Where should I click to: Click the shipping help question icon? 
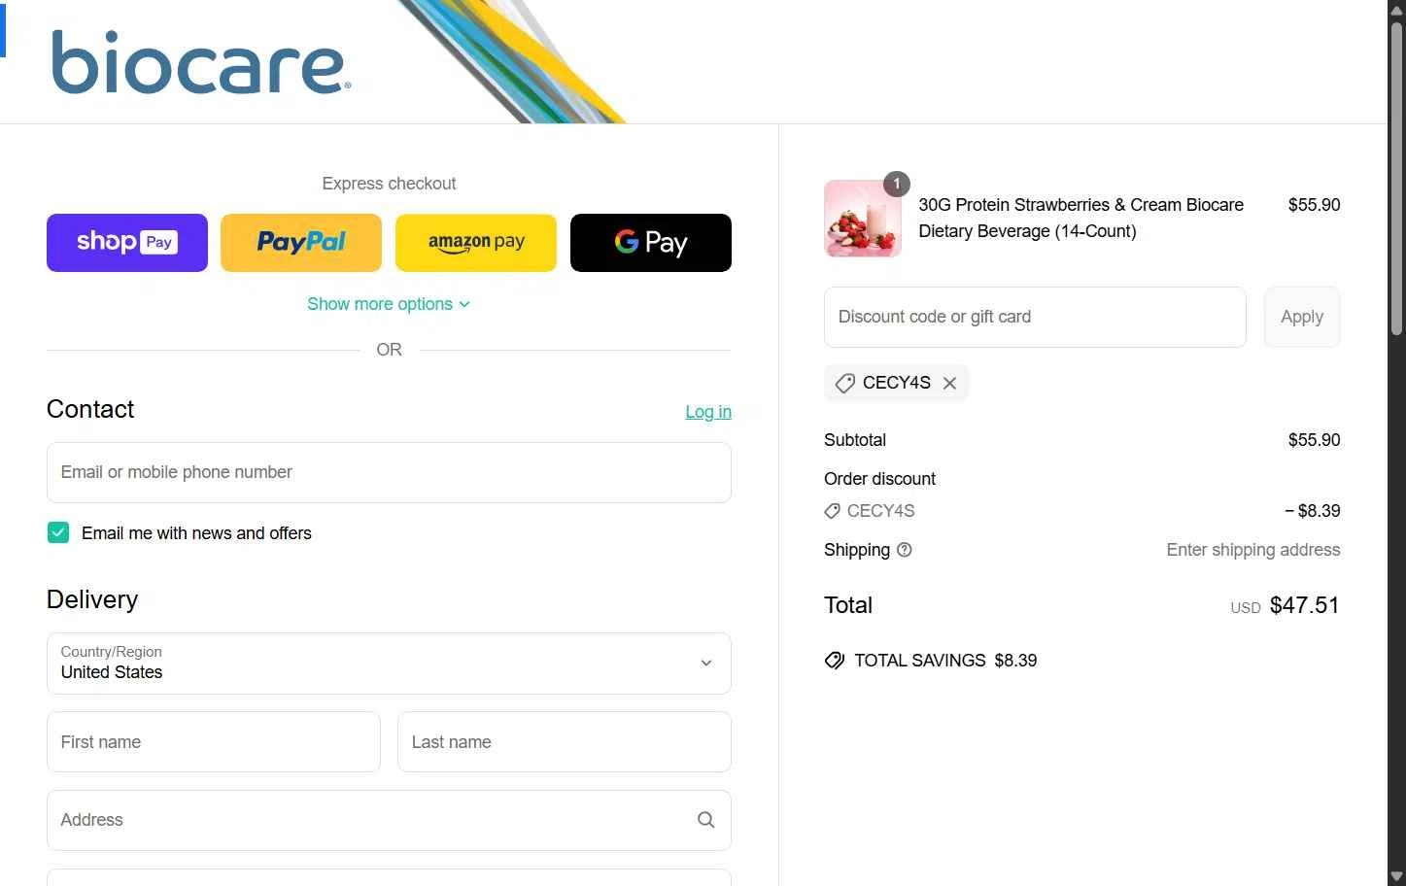(905, 550)
